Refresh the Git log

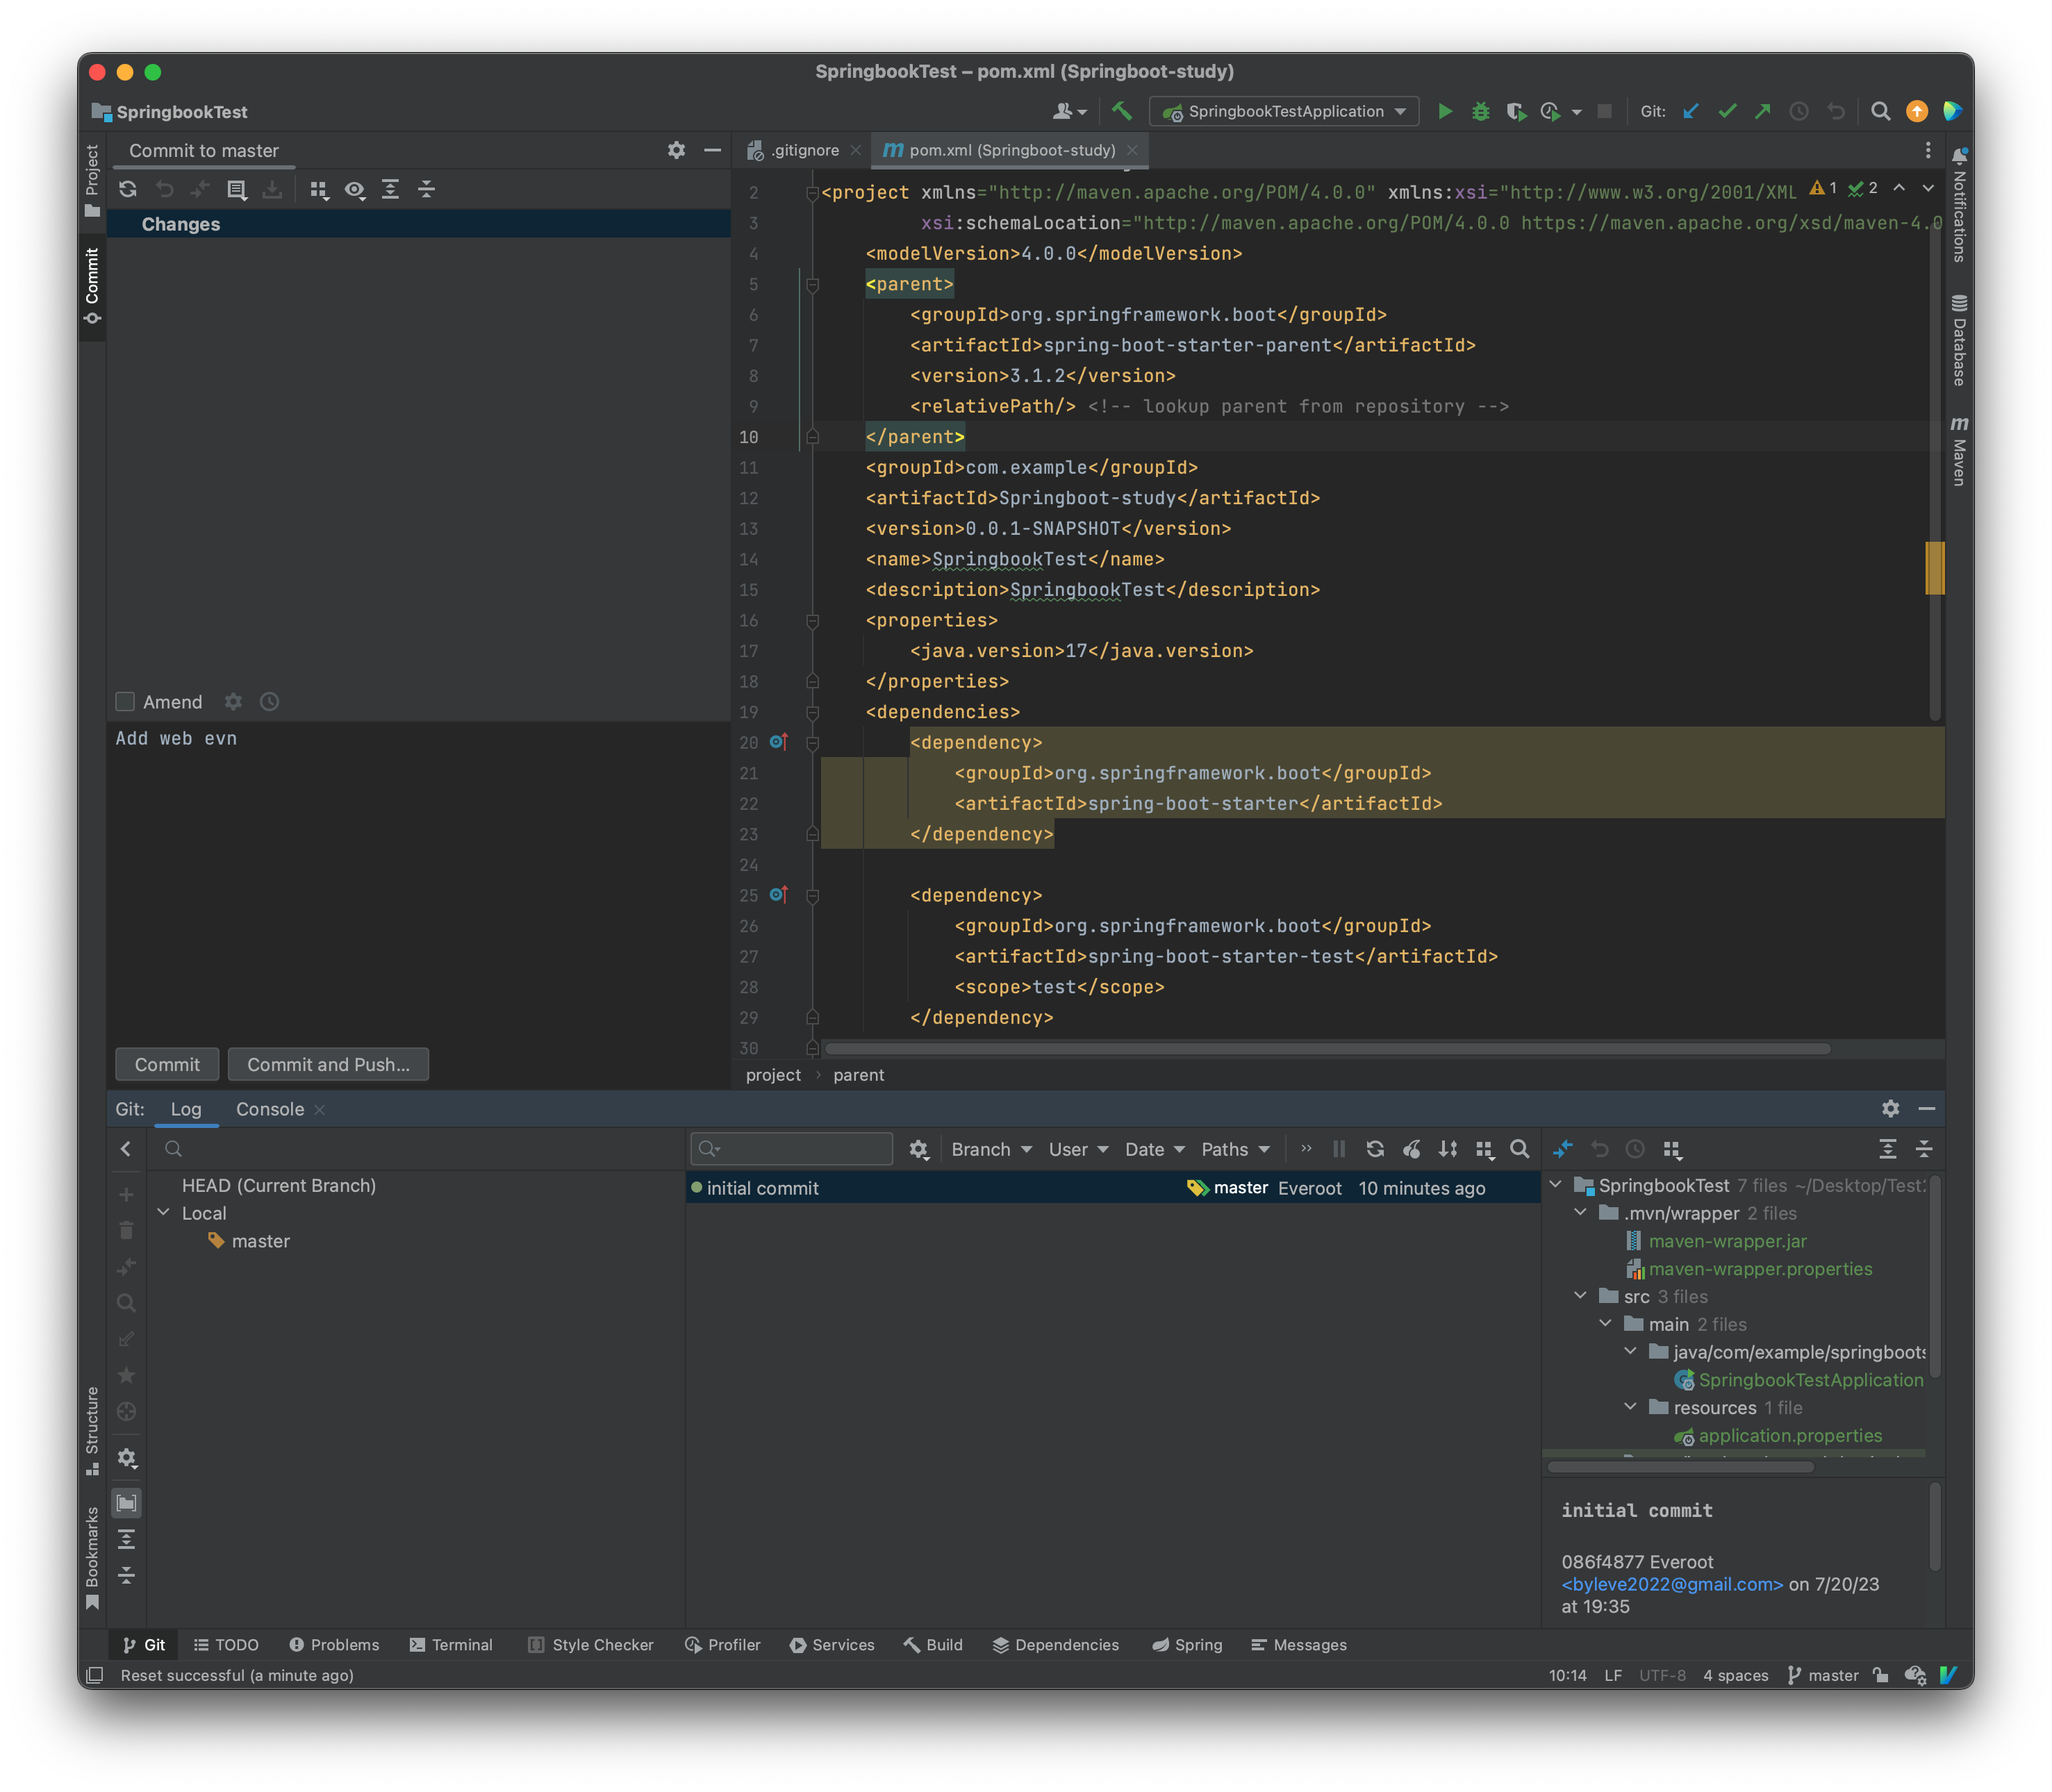[1375, 1149]
